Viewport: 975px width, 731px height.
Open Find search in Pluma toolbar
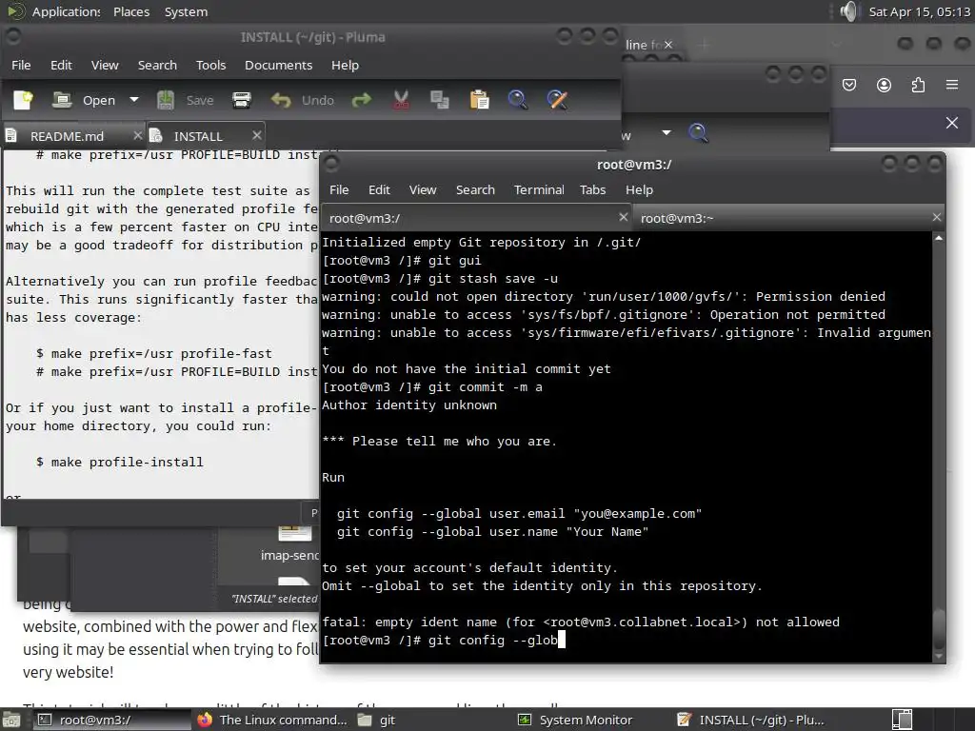[517, 100]
